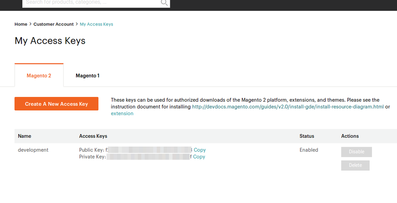Screen dimensions: 397x203
Task: Copy the Private Key
Action: (199, 157)
